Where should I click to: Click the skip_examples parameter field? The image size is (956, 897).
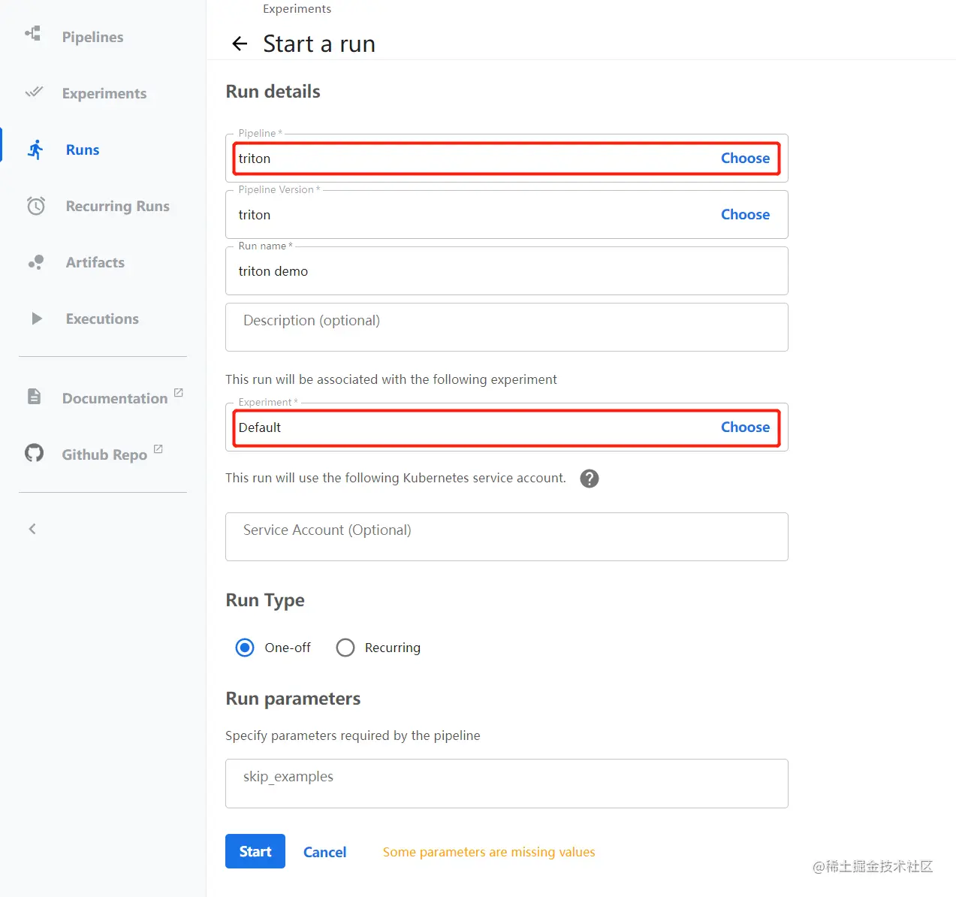click(x=507, y=784)
